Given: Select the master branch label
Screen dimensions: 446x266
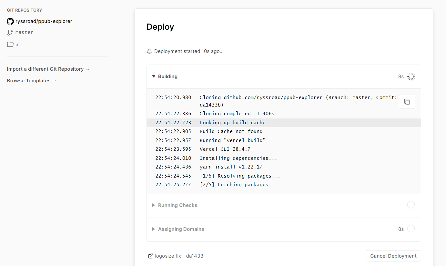Looking at the screenshot, I should (24, 32).
